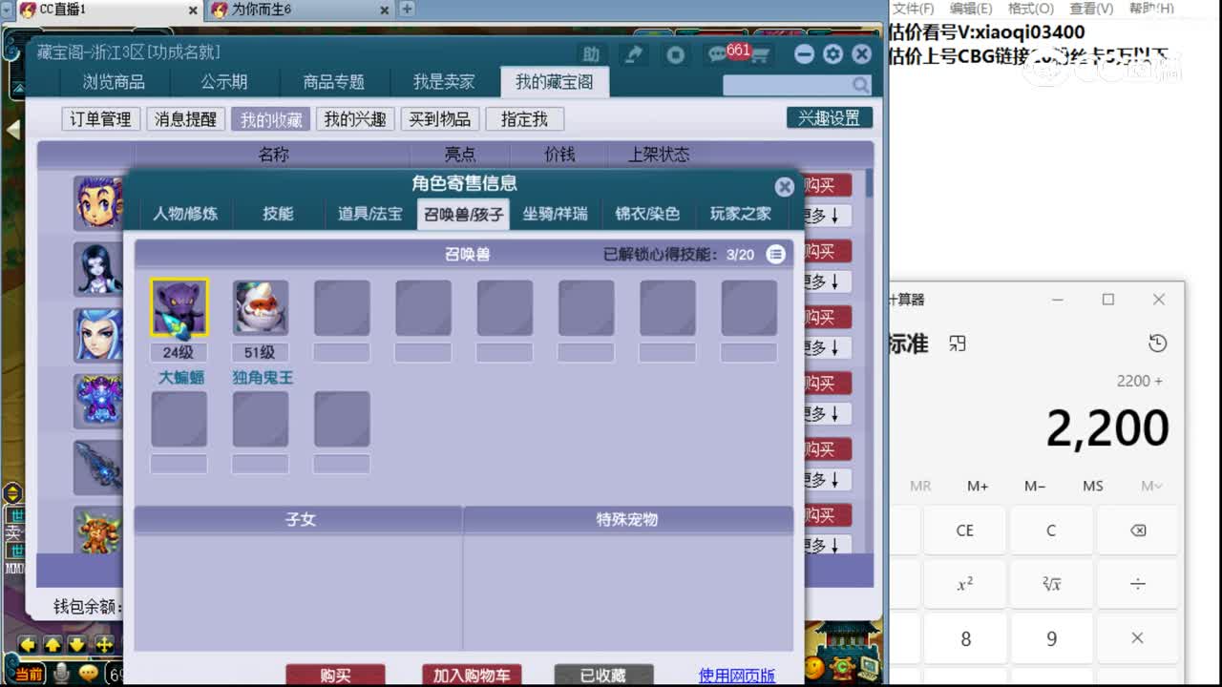
Task: Click the round stop icon in the title bar
Action: point(675,54)
